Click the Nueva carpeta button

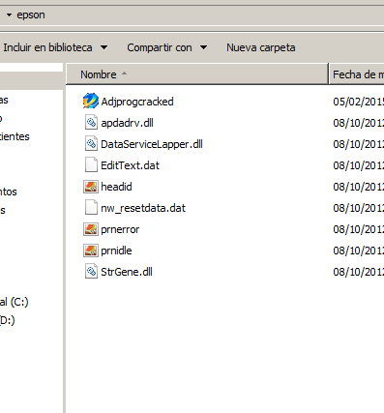(x=261, y=47)
